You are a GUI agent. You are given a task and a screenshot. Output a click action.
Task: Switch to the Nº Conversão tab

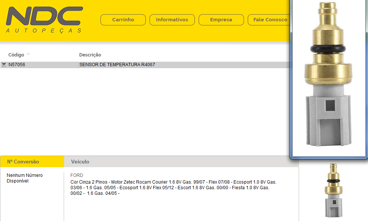click(x=32, y=162)
